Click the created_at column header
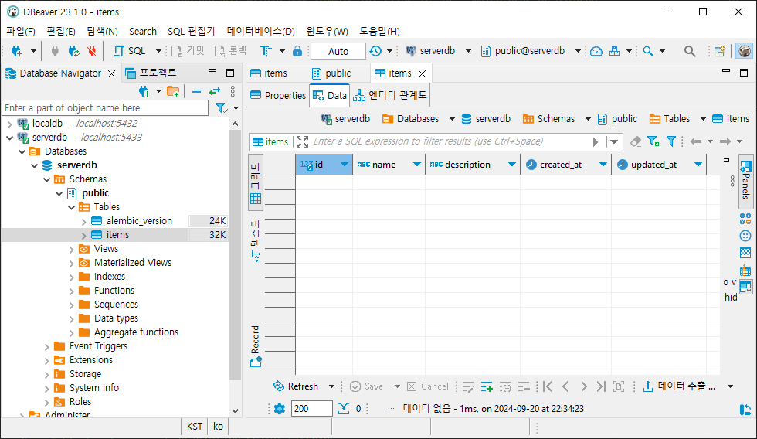The height and width of the screenshot is (439, 757). point(565,165)
